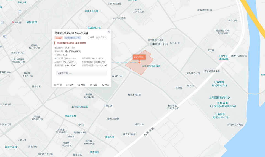This screenshot has height=157, width=265.
Task: Click the 苹果公寓 map label
Action: 108,106
